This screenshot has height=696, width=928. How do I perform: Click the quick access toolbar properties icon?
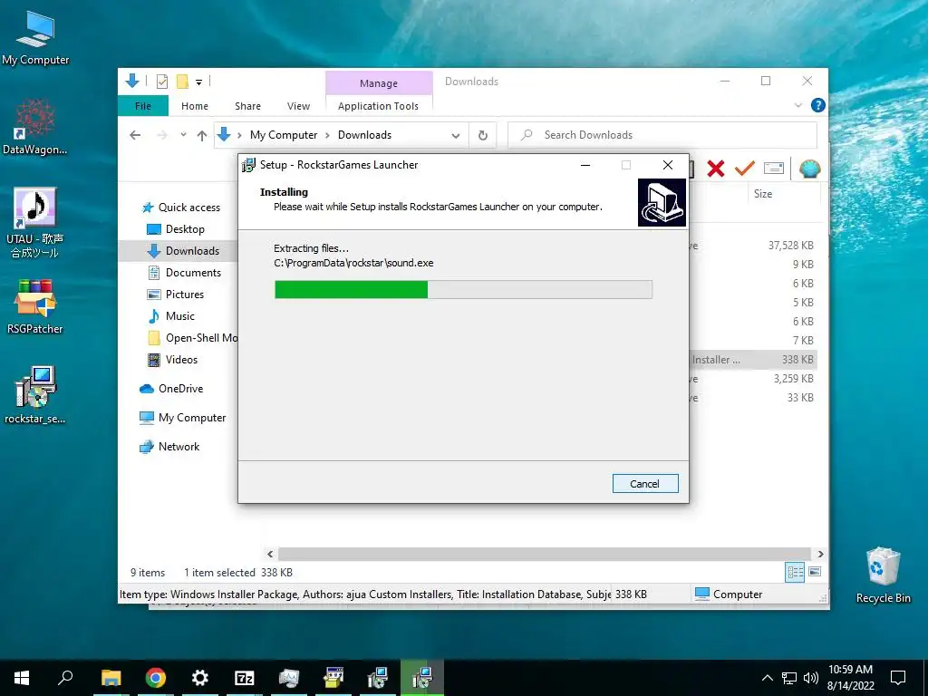161,82
